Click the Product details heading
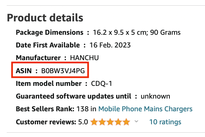Screen dimensions: 205x137 tap(45, 18)
